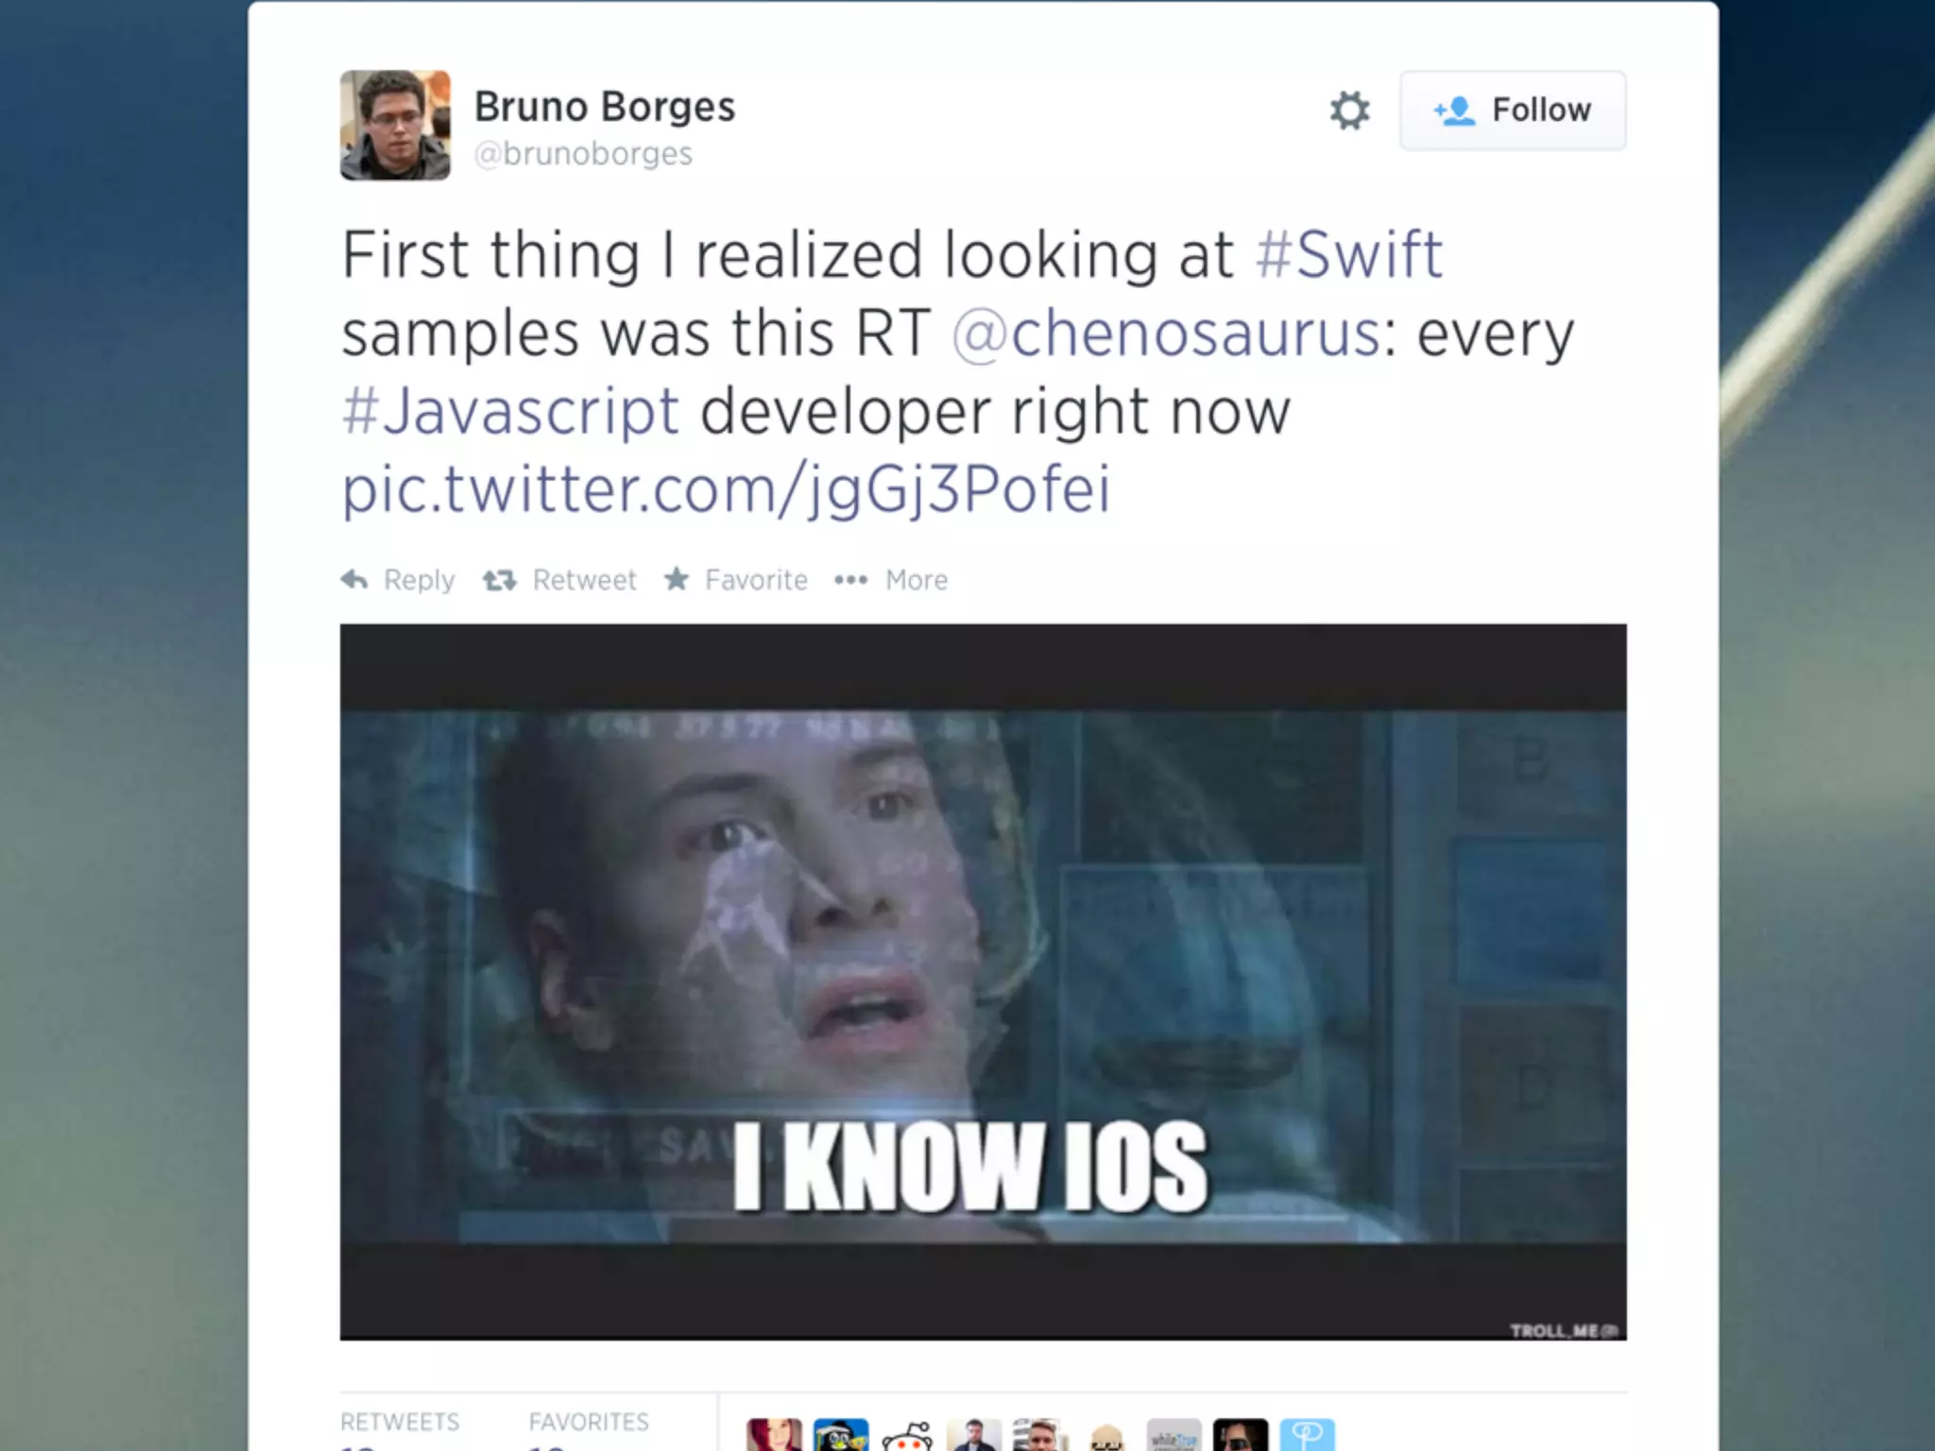The image size is (1935, 1451).
Task: Click the Retweet arrows icon
Action: [500, 580]
